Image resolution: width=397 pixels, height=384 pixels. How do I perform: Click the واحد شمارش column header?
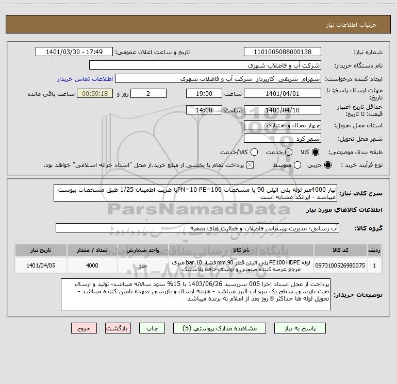143,250
